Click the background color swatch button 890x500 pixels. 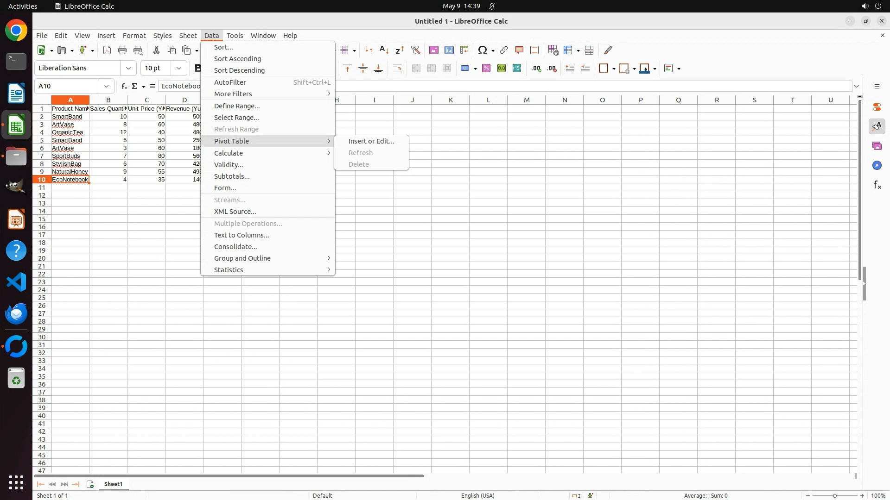point(644,68)
